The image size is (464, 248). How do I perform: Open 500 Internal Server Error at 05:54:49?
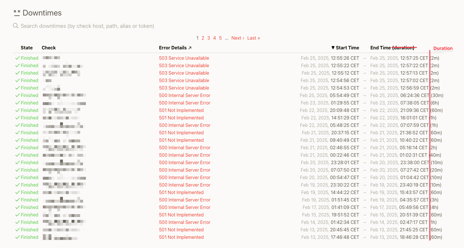coord(184,95)
